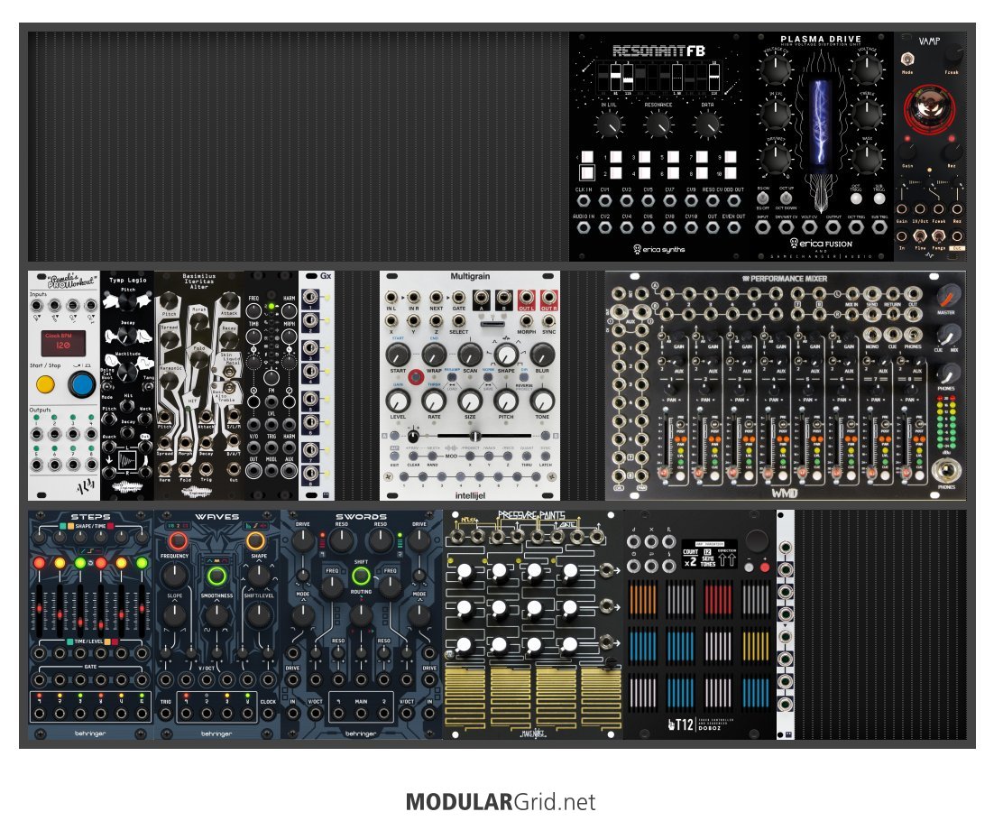This screenshot has height=821, width=1003.
Task: Click the AUDIO IN jack on Resonant FB
Action: pyautogui.click(x=584, y=228)
